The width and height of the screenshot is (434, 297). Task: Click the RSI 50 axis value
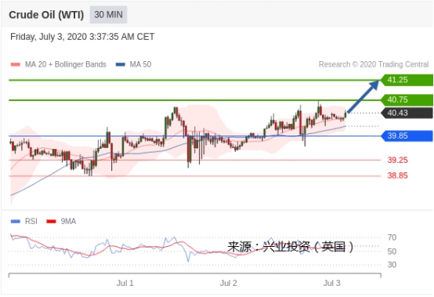coord(392,252)
